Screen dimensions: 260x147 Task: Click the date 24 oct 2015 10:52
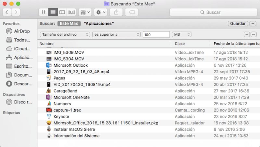231,136
